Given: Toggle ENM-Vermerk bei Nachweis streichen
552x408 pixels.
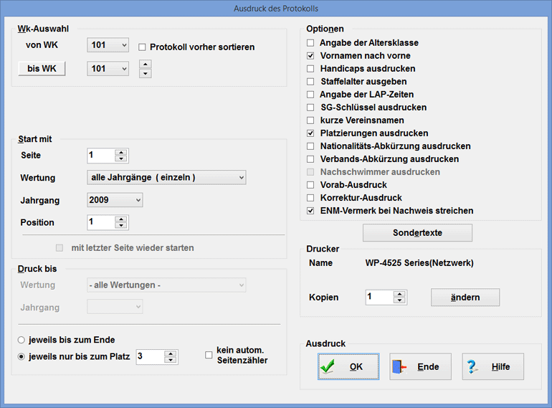Looking at the screenshot, I should pos(310,211).
